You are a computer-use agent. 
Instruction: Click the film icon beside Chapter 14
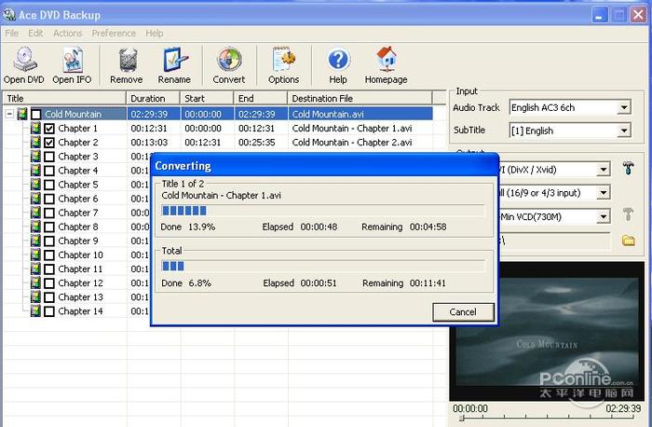35,310
